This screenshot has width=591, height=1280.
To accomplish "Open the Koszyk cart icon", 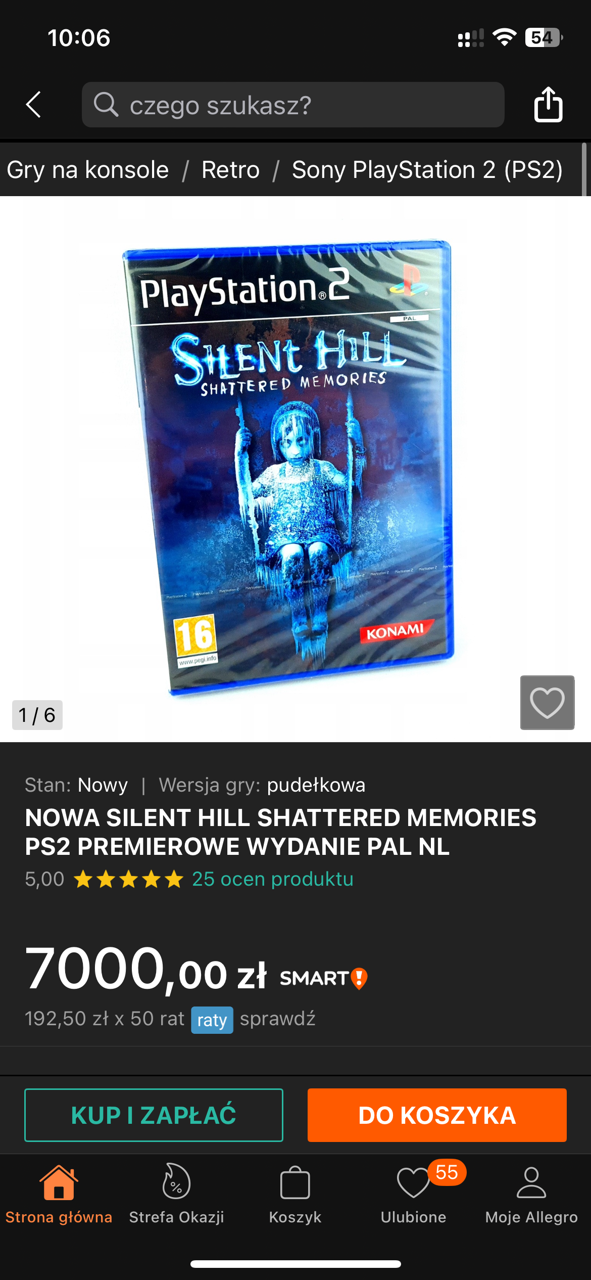I will (295, 1195).
